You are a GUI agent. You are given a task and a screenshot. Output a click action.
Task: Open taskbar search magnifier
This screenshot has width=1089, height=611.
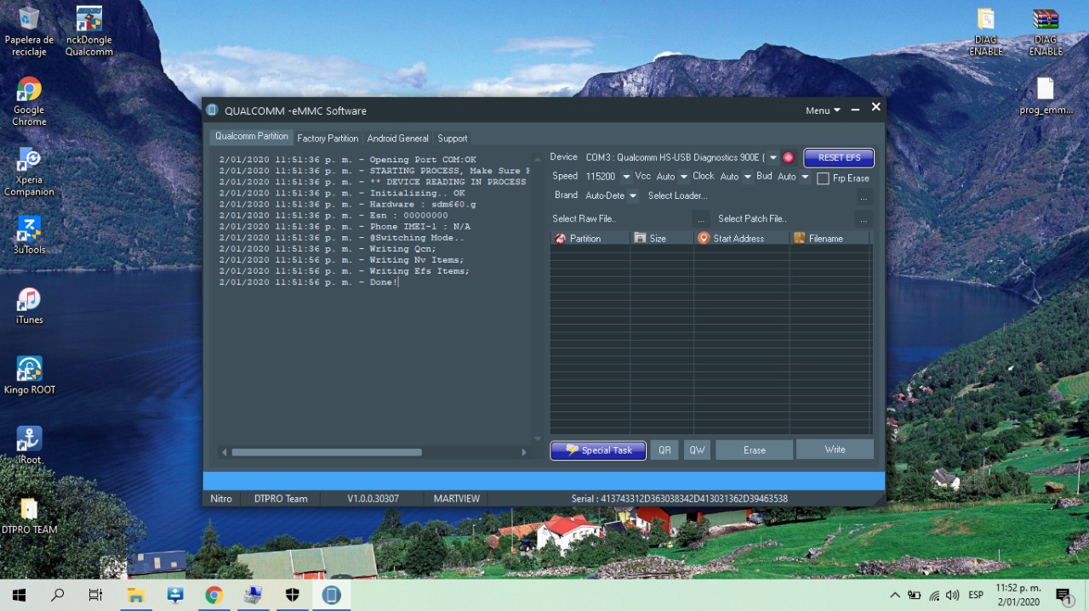[57, 595]
